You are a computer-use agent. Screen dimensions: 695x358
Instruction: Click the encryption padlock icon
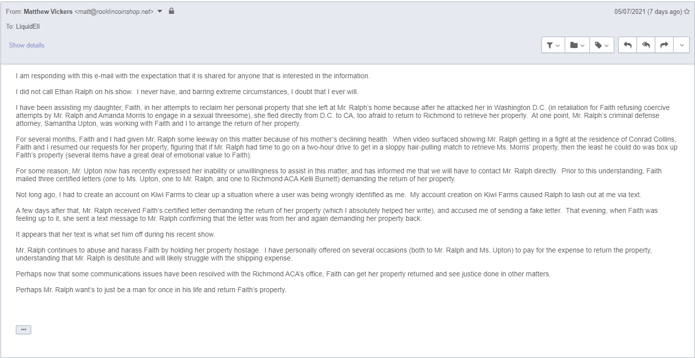171,11
